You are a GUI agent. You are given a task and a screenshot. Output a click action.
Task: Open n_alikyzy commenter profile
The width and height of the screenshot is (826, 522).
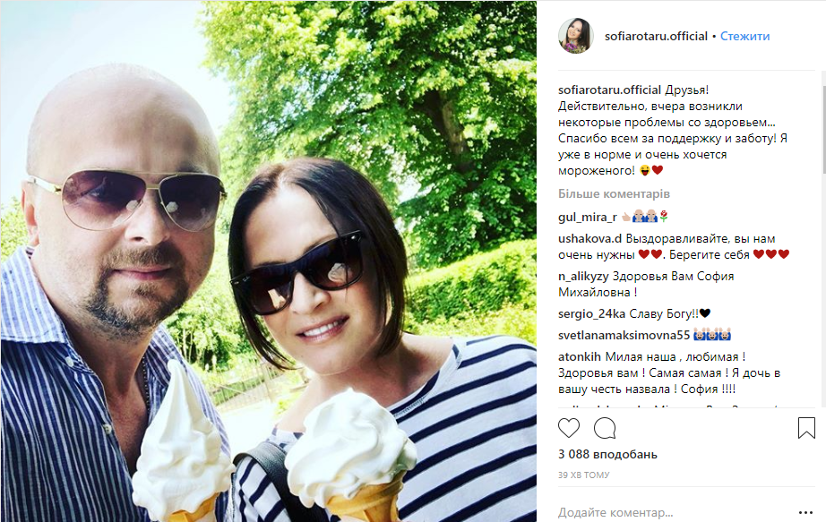583,276
